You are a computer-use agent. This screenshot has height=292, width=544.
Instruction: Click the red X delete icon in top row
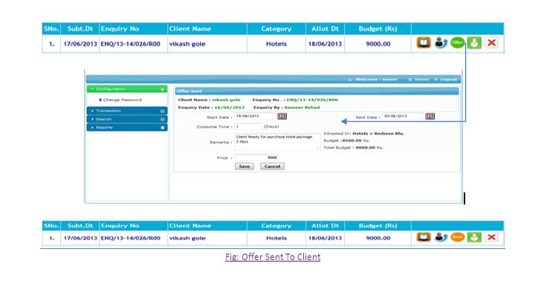[491, 42]
